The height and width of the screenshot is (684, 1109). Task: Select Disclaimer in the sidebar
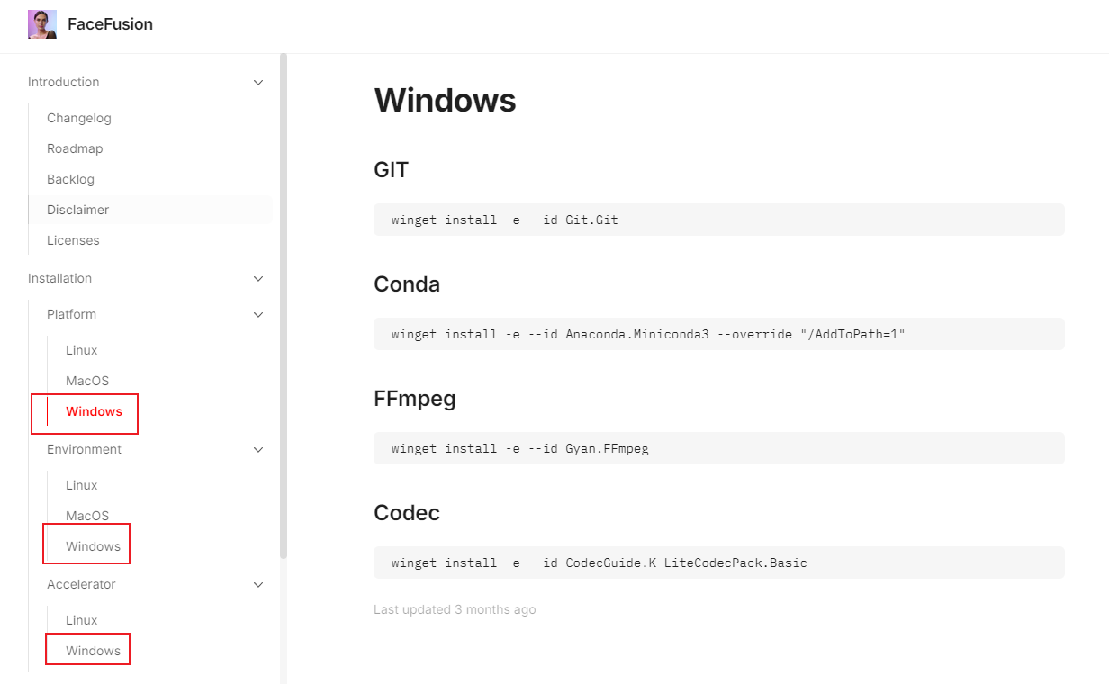78,210
